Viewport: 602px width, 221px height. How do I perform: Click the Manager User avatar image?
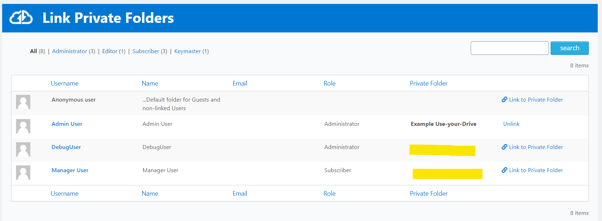coord(23,173)
